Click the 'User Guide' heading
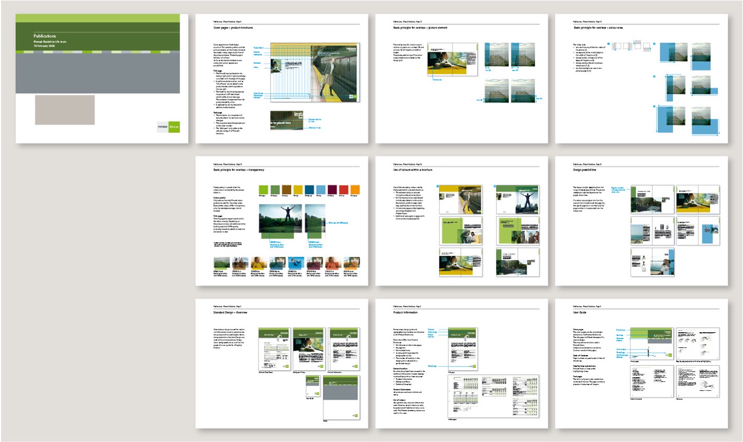This screenshot has height=442, width=743. pos(580,312)
